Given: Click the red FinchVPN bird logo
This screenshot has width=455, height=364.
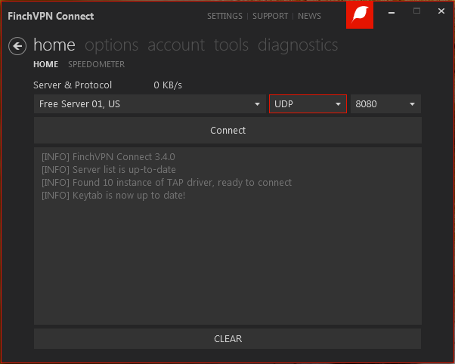Looking at the screenshot, I should pos(360,14).
